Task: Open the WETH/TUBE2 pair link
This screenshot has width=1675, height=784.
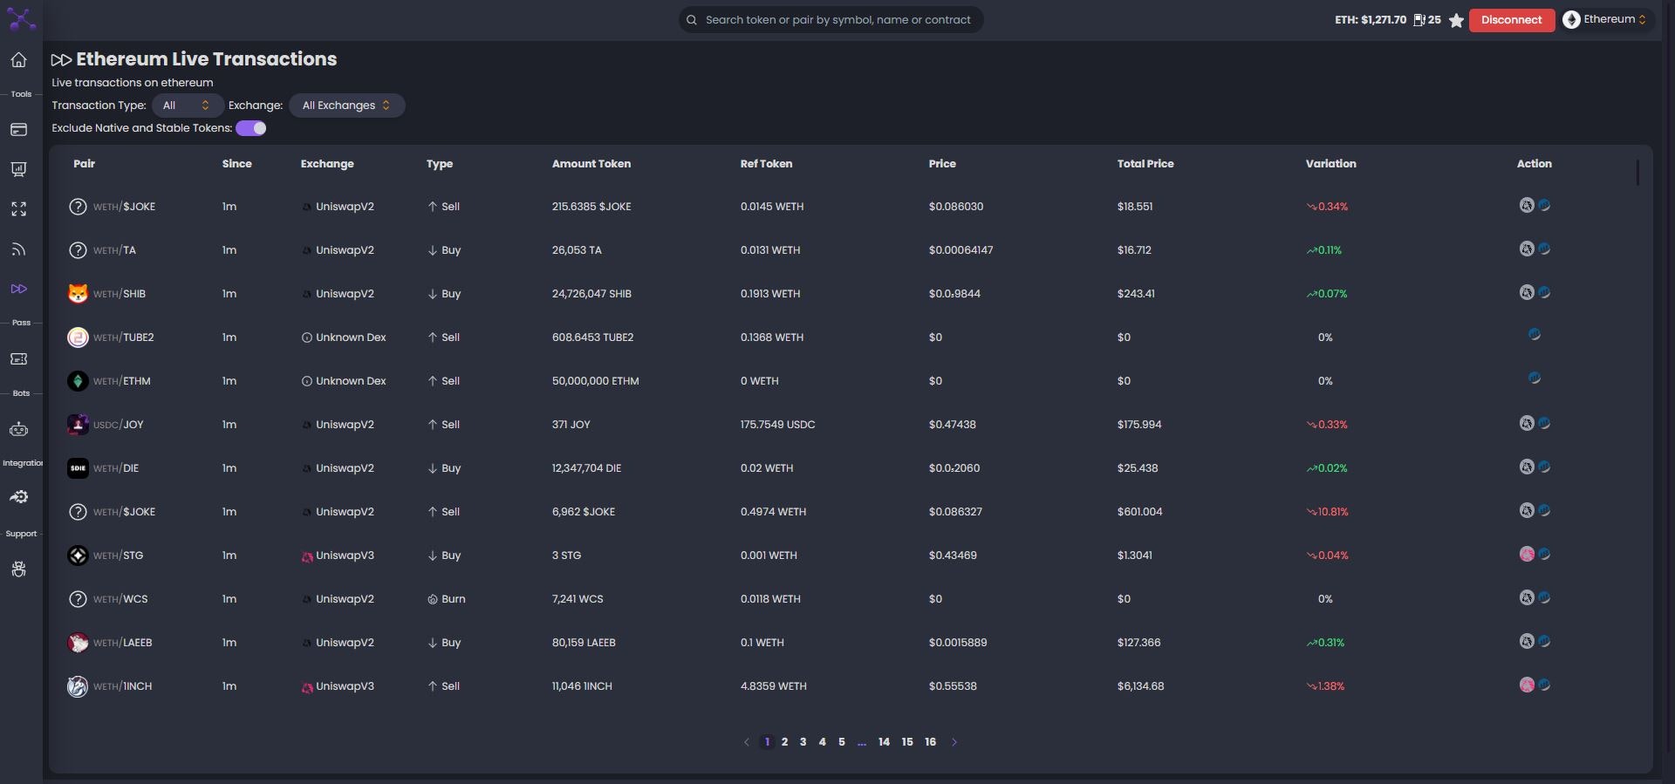Action: [123, 337]
